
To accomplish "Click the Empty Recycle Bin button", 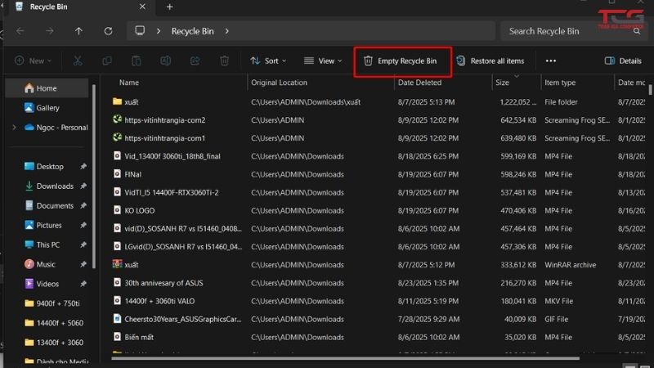I will pyautogui.click(x=401, y=61).
